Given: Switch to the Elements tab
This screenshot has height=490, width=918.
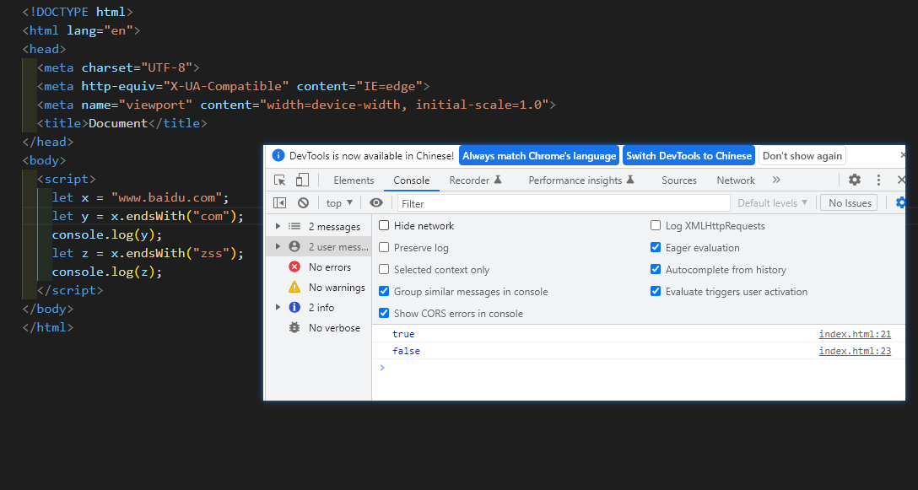Looking at the screenshot, I should [x=354, y=180].
